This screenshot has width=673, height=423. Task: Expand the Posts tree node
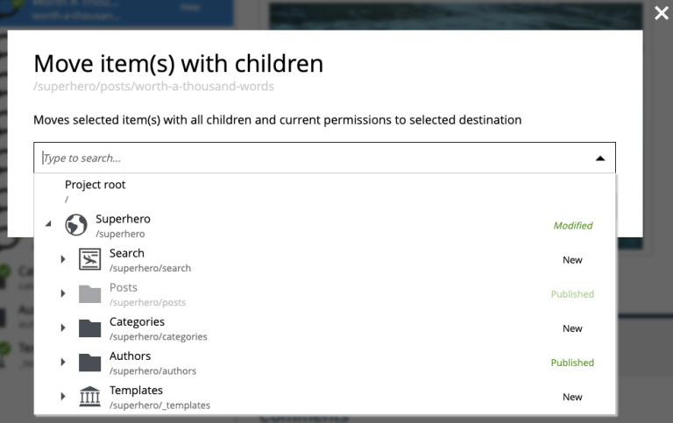pyautogui.click(x=63, y=293)
